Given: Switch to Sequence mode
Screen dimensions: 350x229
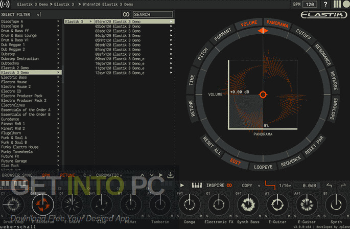Looking at the screenshot, I should 291,162.
